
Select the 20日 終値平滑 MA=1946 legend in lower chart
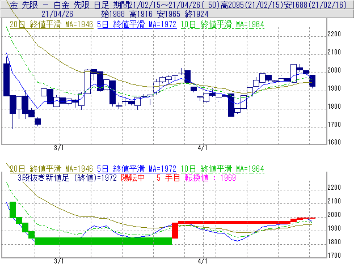pos(52,169)
